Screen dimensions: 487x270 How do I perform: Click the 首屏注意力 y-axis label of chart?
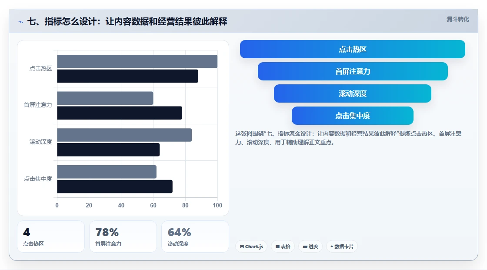(x=38, y=105)
